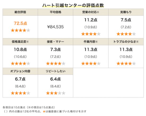Select the 平均価格 header cell
This screenshot has height=116, width=146.
coord(55,12)
